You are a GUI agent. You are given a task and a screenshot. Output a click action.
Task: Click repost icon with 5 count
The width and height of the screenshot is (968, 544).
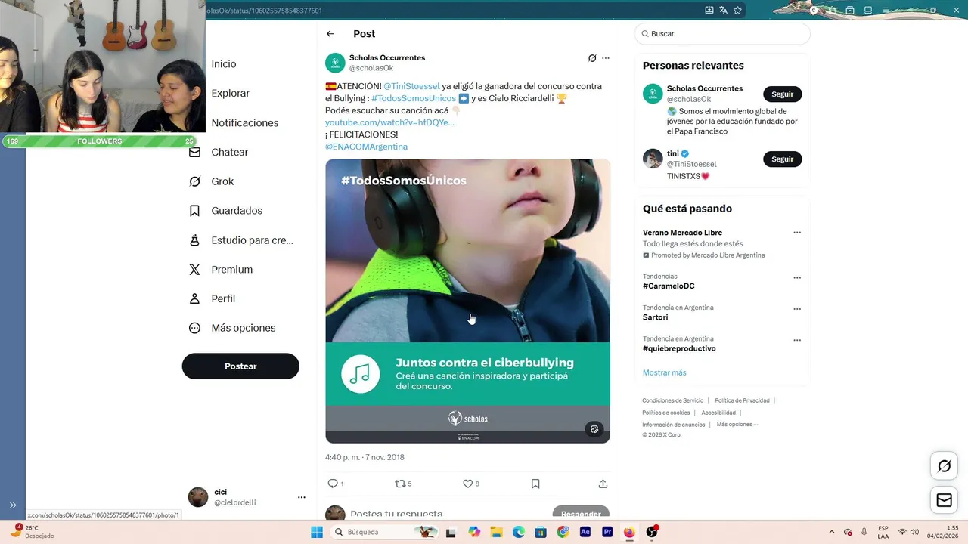(x=400, y=484)
